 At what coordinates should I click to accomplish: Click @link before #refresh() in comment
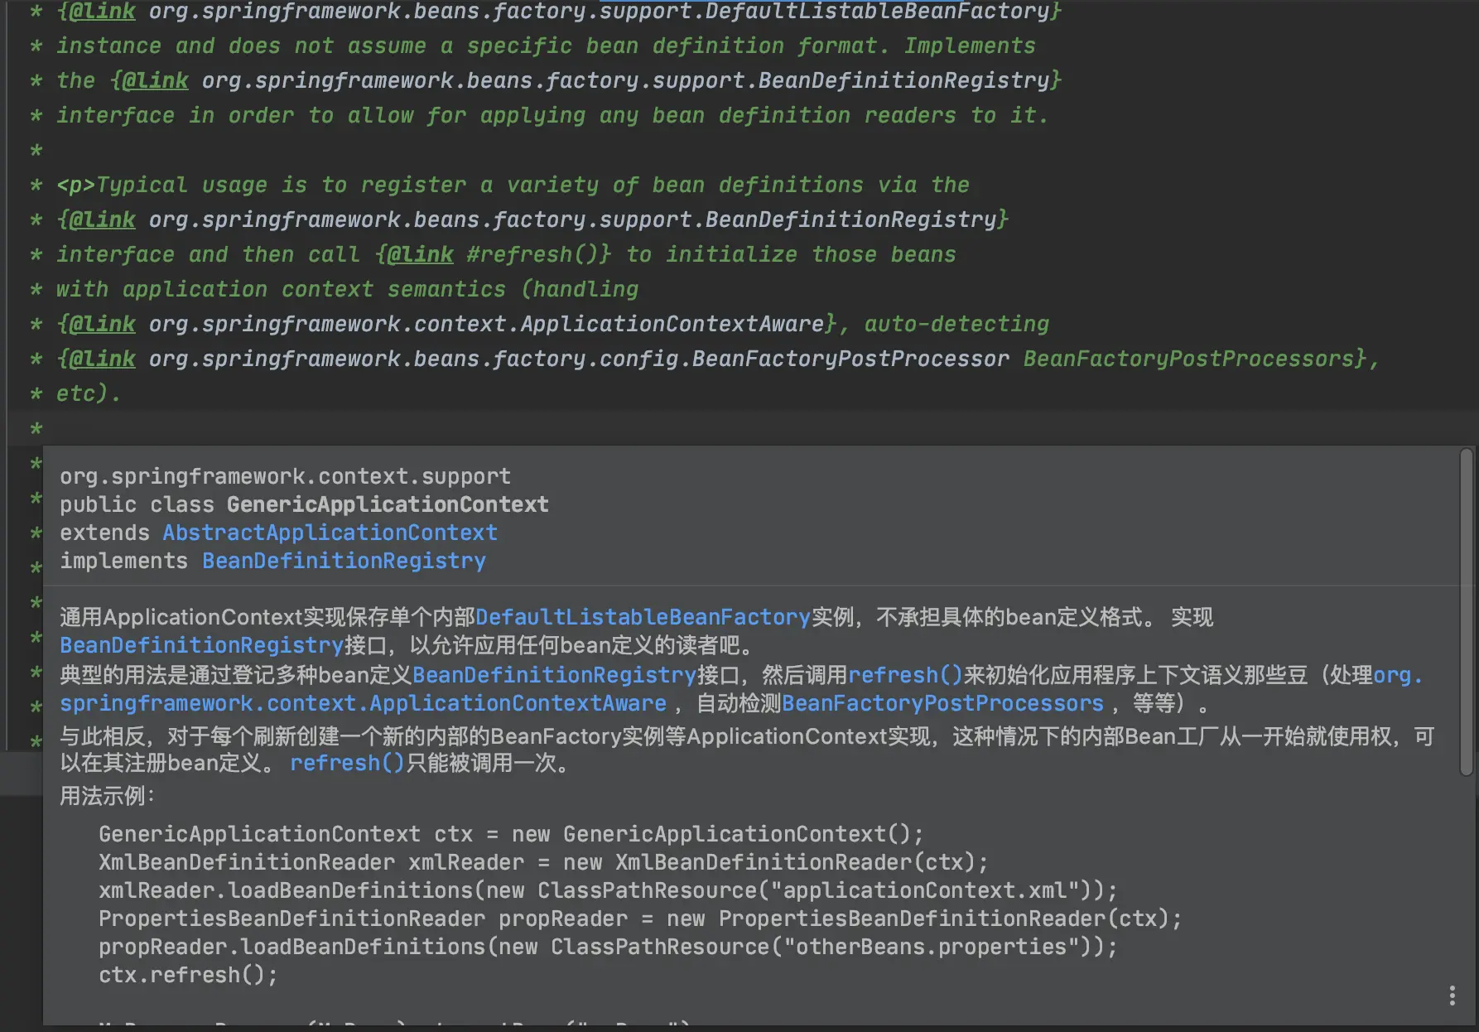(420, 254)
